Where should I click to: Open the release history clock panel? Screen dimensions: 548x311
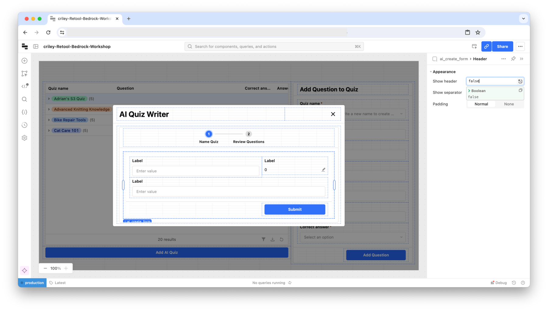point(25,125)
